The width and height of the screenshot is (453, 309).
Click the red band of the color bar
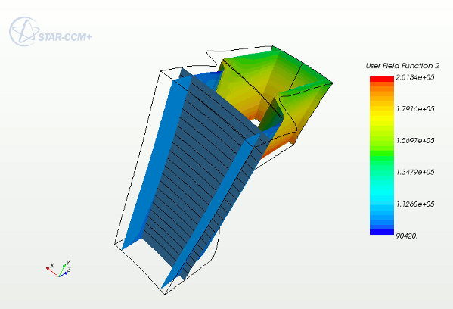point(382,79)
